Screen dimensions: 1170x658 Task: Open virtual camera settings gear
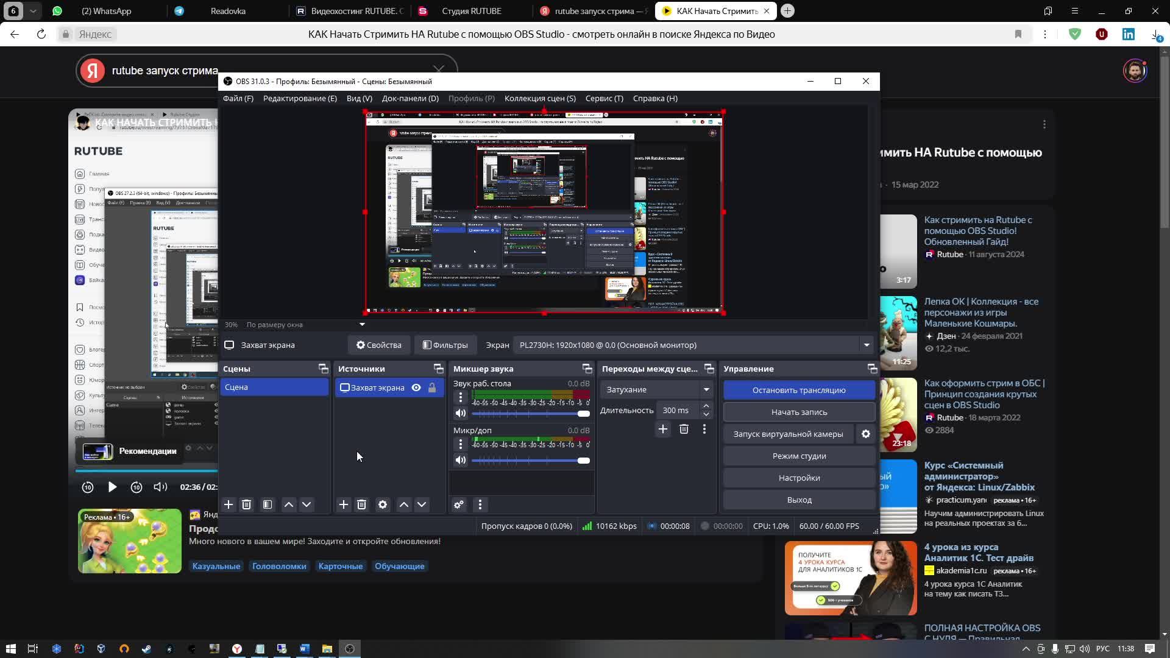click(866, 434)
